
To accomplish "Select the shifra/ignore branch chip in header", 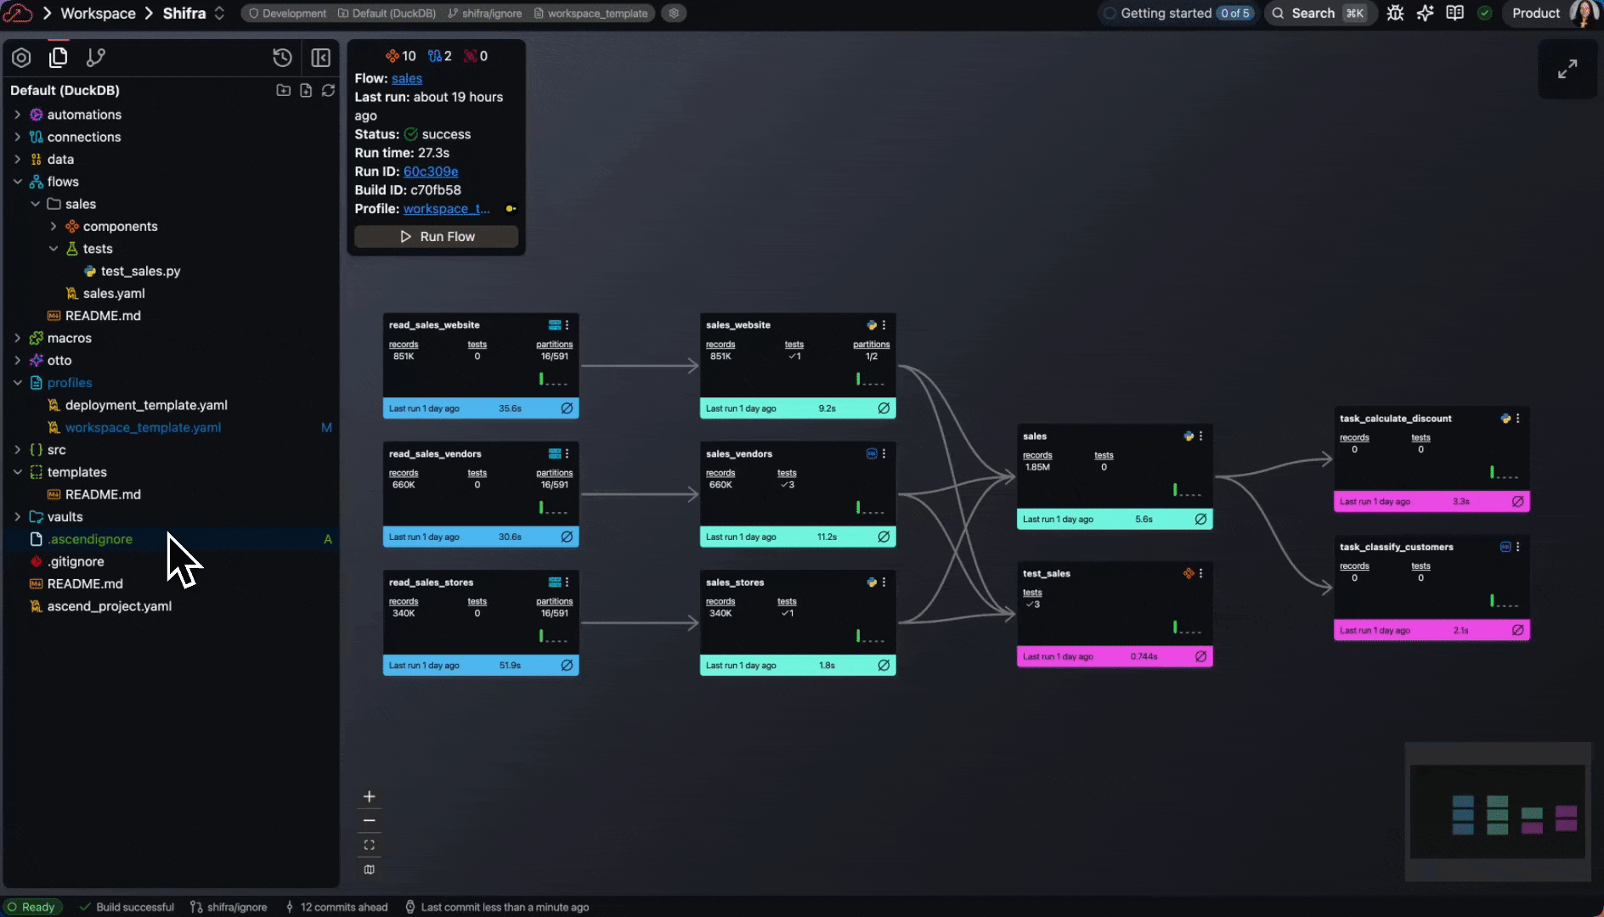I will (x=485, y=14).
